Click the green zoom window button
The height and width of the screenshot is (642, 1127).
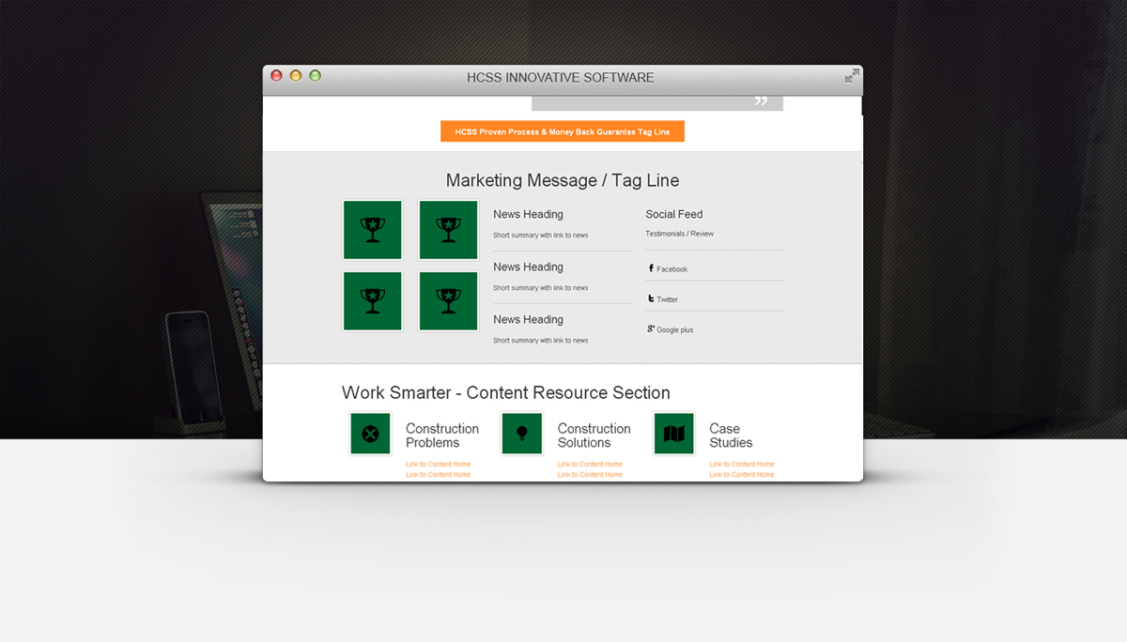pyautogui.click(x=316, y=76)
